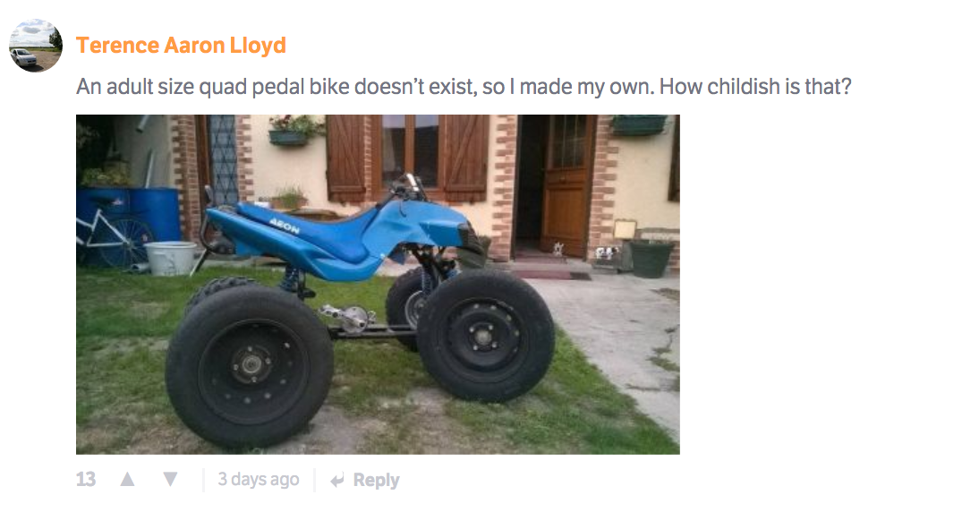Click the white bucket in the photo
The height and width of the screenshot is (512, 962).
click(x=171, y=258)
